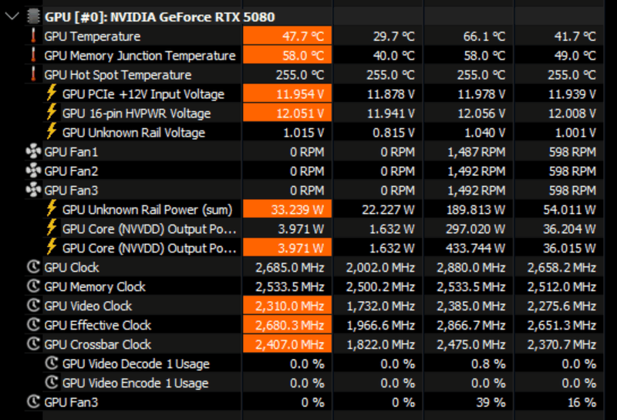Click the highlighted 2,310.0 MHz video clock value
The height and width of the screenshot is (420, 617).
click(287, 306)
